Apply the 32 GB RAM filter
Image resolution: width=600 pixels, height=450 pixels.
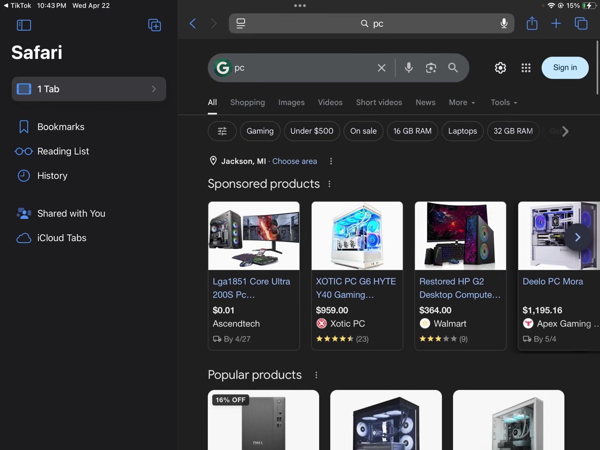click(513, 131)
